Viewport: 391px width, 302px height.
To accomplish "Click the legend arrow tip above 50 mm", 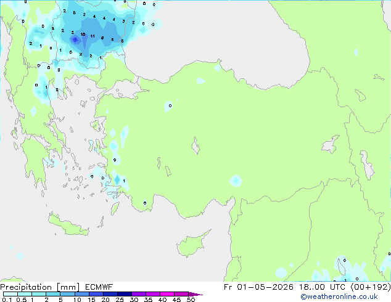I will [196, 294].
